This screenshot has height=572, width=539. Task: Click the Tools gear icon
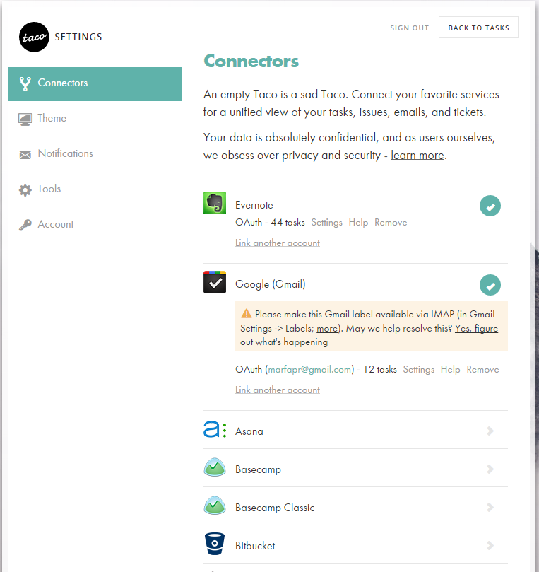(x=25, y=189)
